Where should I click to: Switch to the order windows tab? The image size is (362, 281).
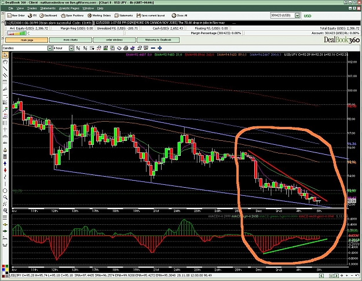coord(114,40)
